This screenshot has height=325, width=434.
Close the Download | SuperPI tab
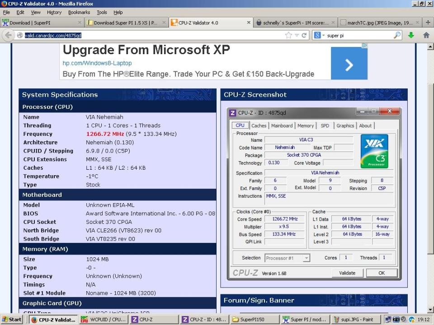[80, 23]
